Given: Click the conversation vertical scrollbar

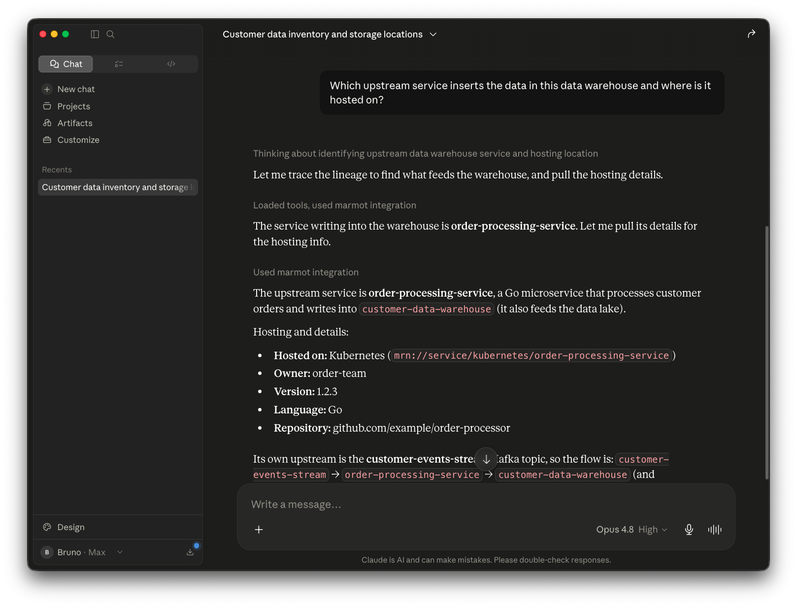Looking at the screenshot, I should (767, 353).
